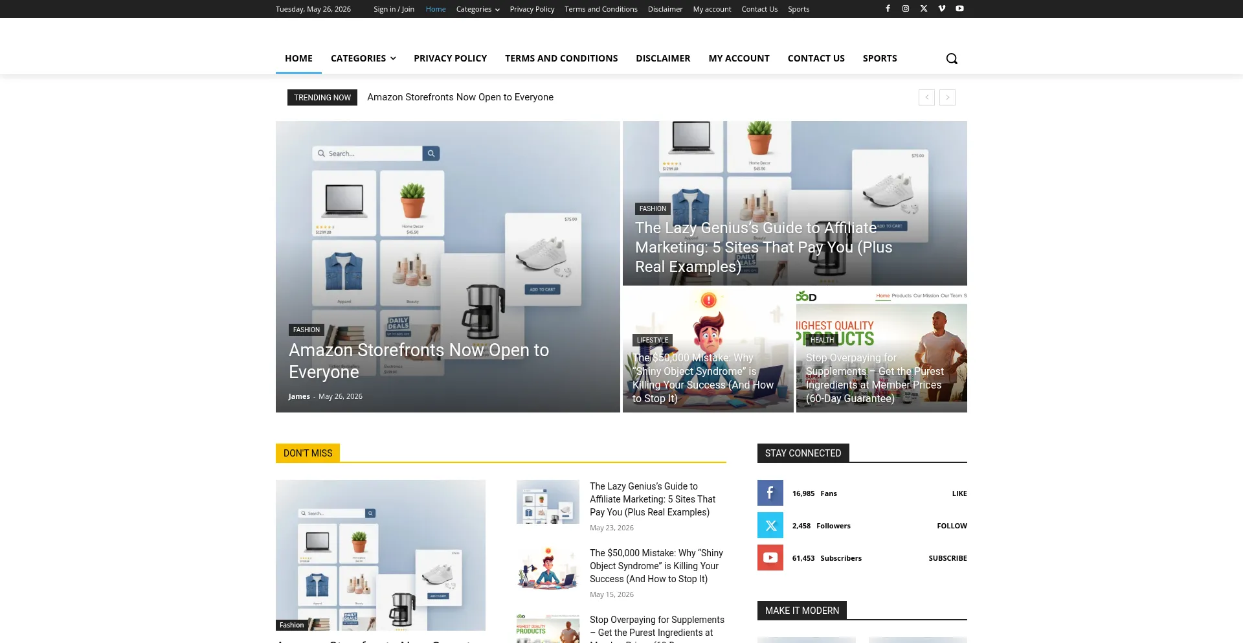This screenshot has height=643, width=1243.
Task: Open the X (Twitter) icon in top bar
Action: 924,8
